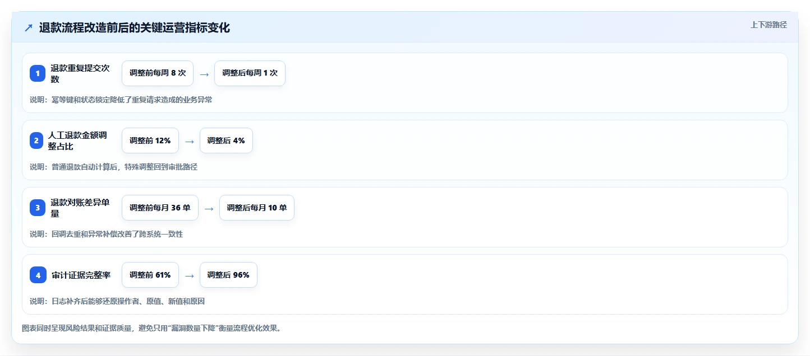Click the 调整前每月 36 单 pill
This screenshot has height=356, width=810.
pos(160,208)
